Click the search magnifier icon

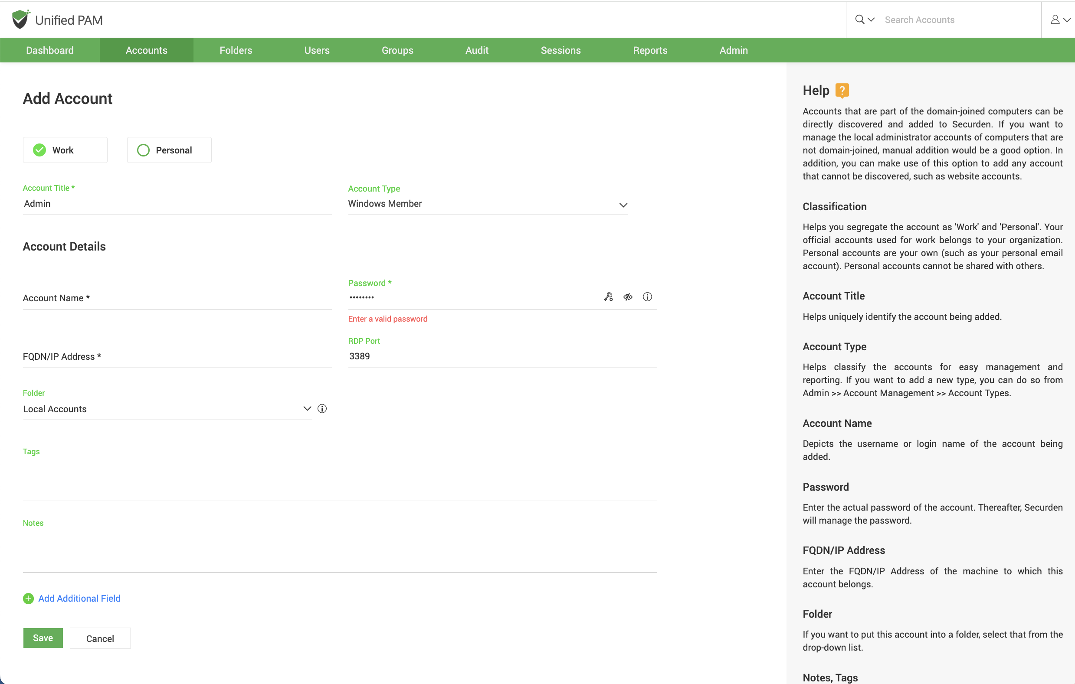pyautogui.click(x=859, y=19)
